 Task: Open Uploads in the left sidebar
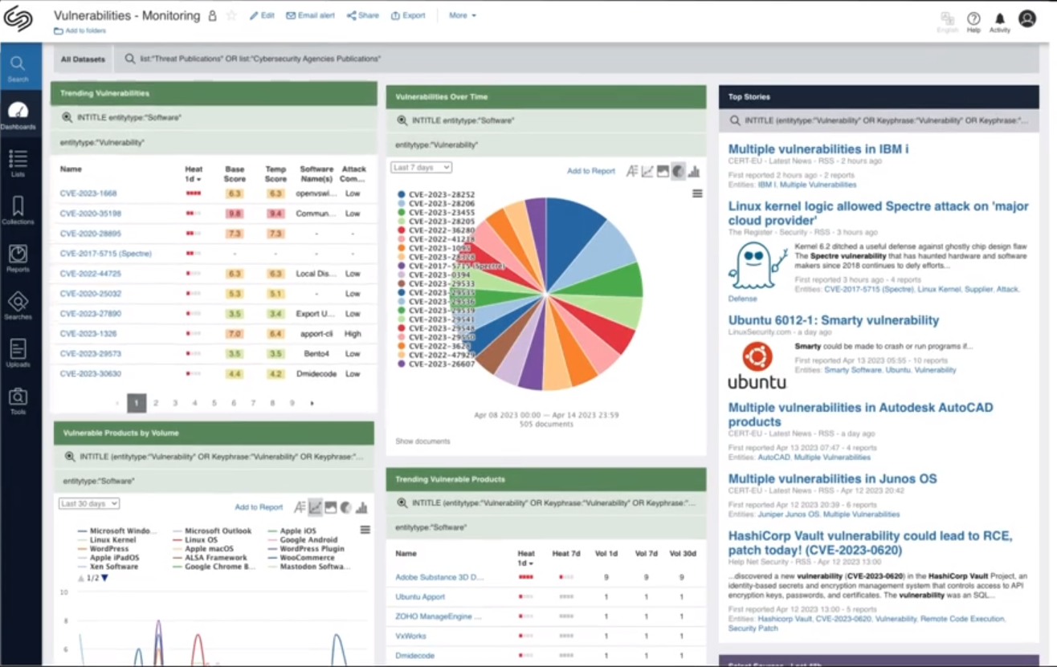coord(18,353)
